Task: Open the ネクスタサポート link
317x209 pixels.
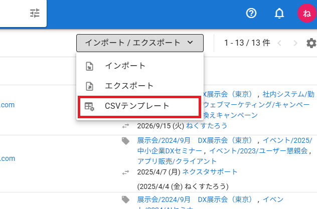Action: (210, 172)
